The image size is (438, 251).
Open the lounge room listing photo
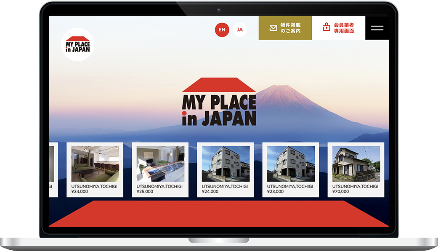point(95,164)
